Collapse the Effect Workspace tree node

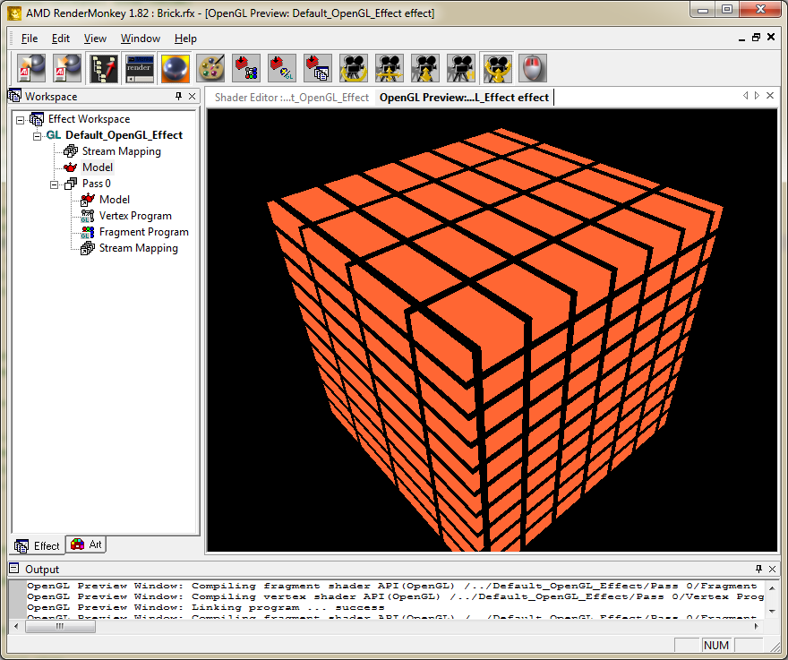point(20,118)
